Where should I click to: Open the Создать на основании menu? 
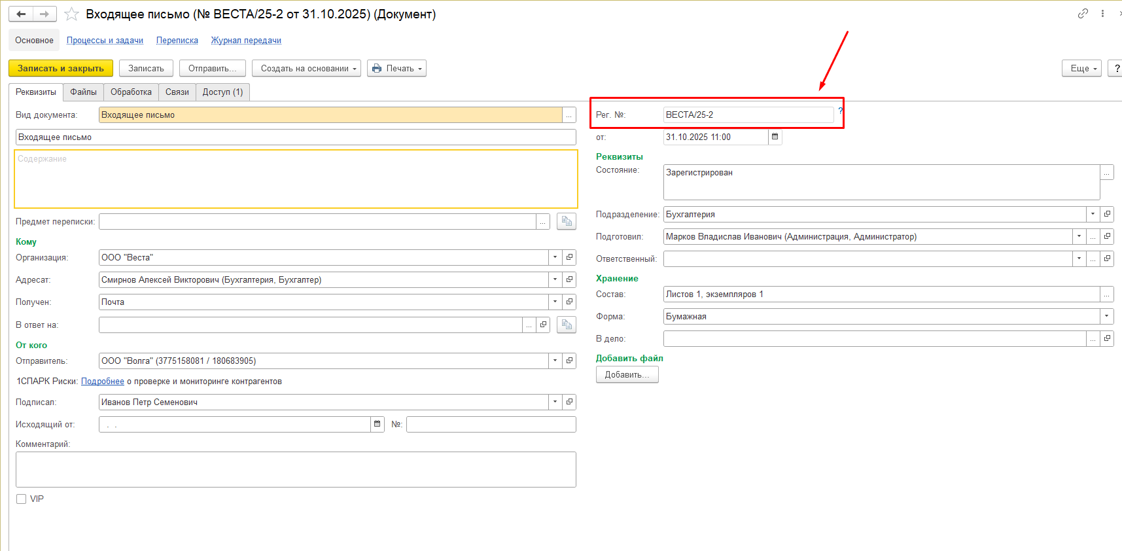click(306, 68)
